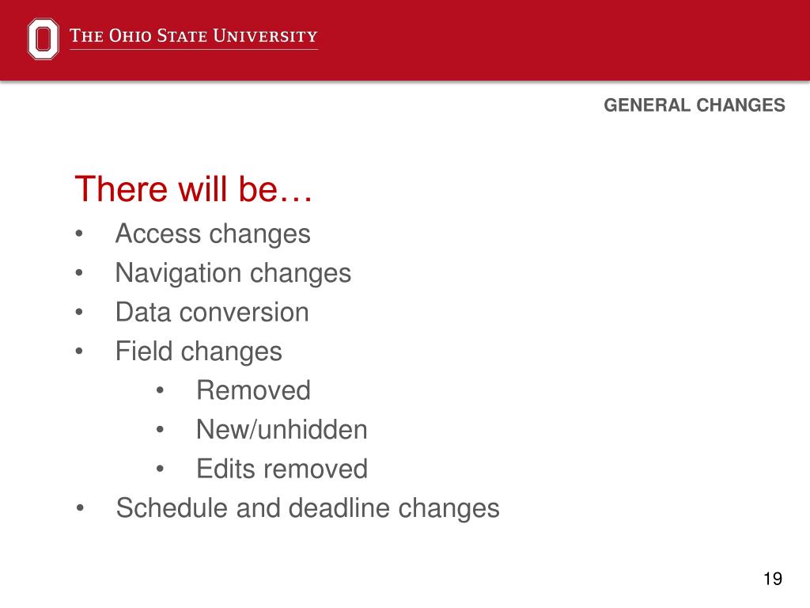
Task: Click the bullet dot beside Navigation changes
Action: (79, 273)
